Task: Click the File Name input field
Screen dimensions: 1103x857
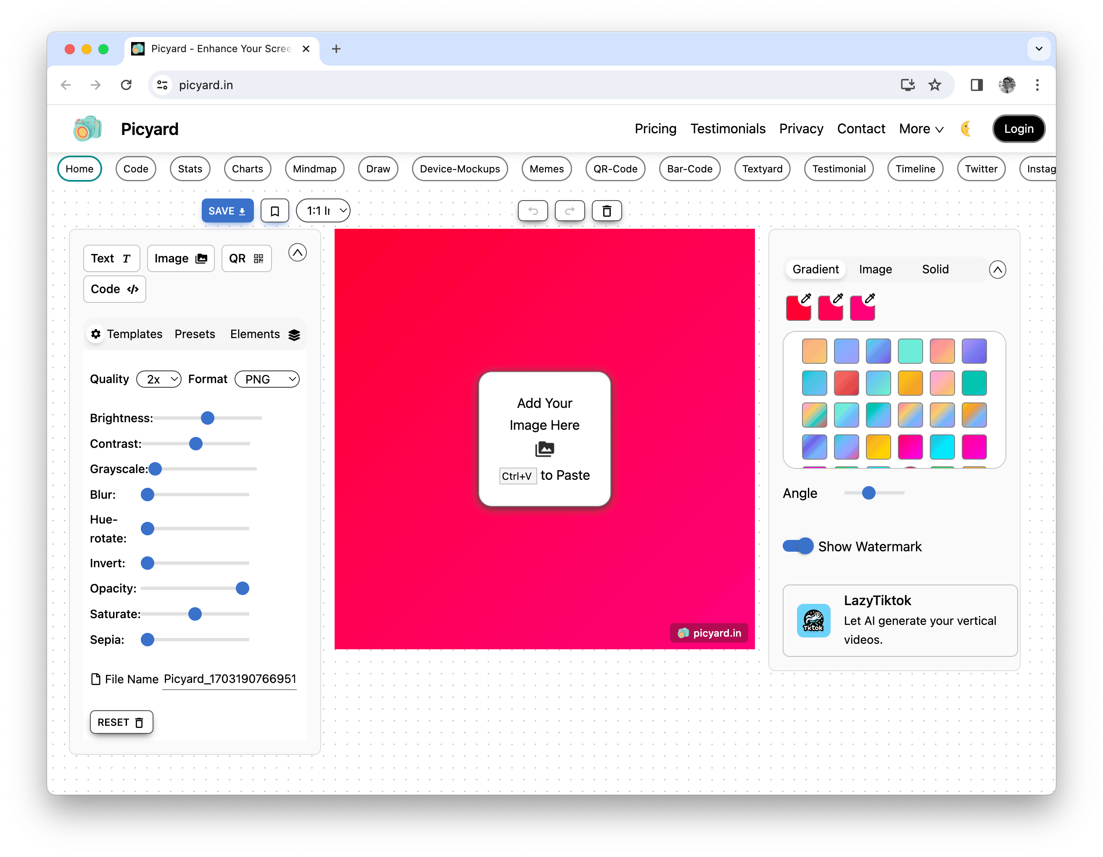Action: pos(230,679)
